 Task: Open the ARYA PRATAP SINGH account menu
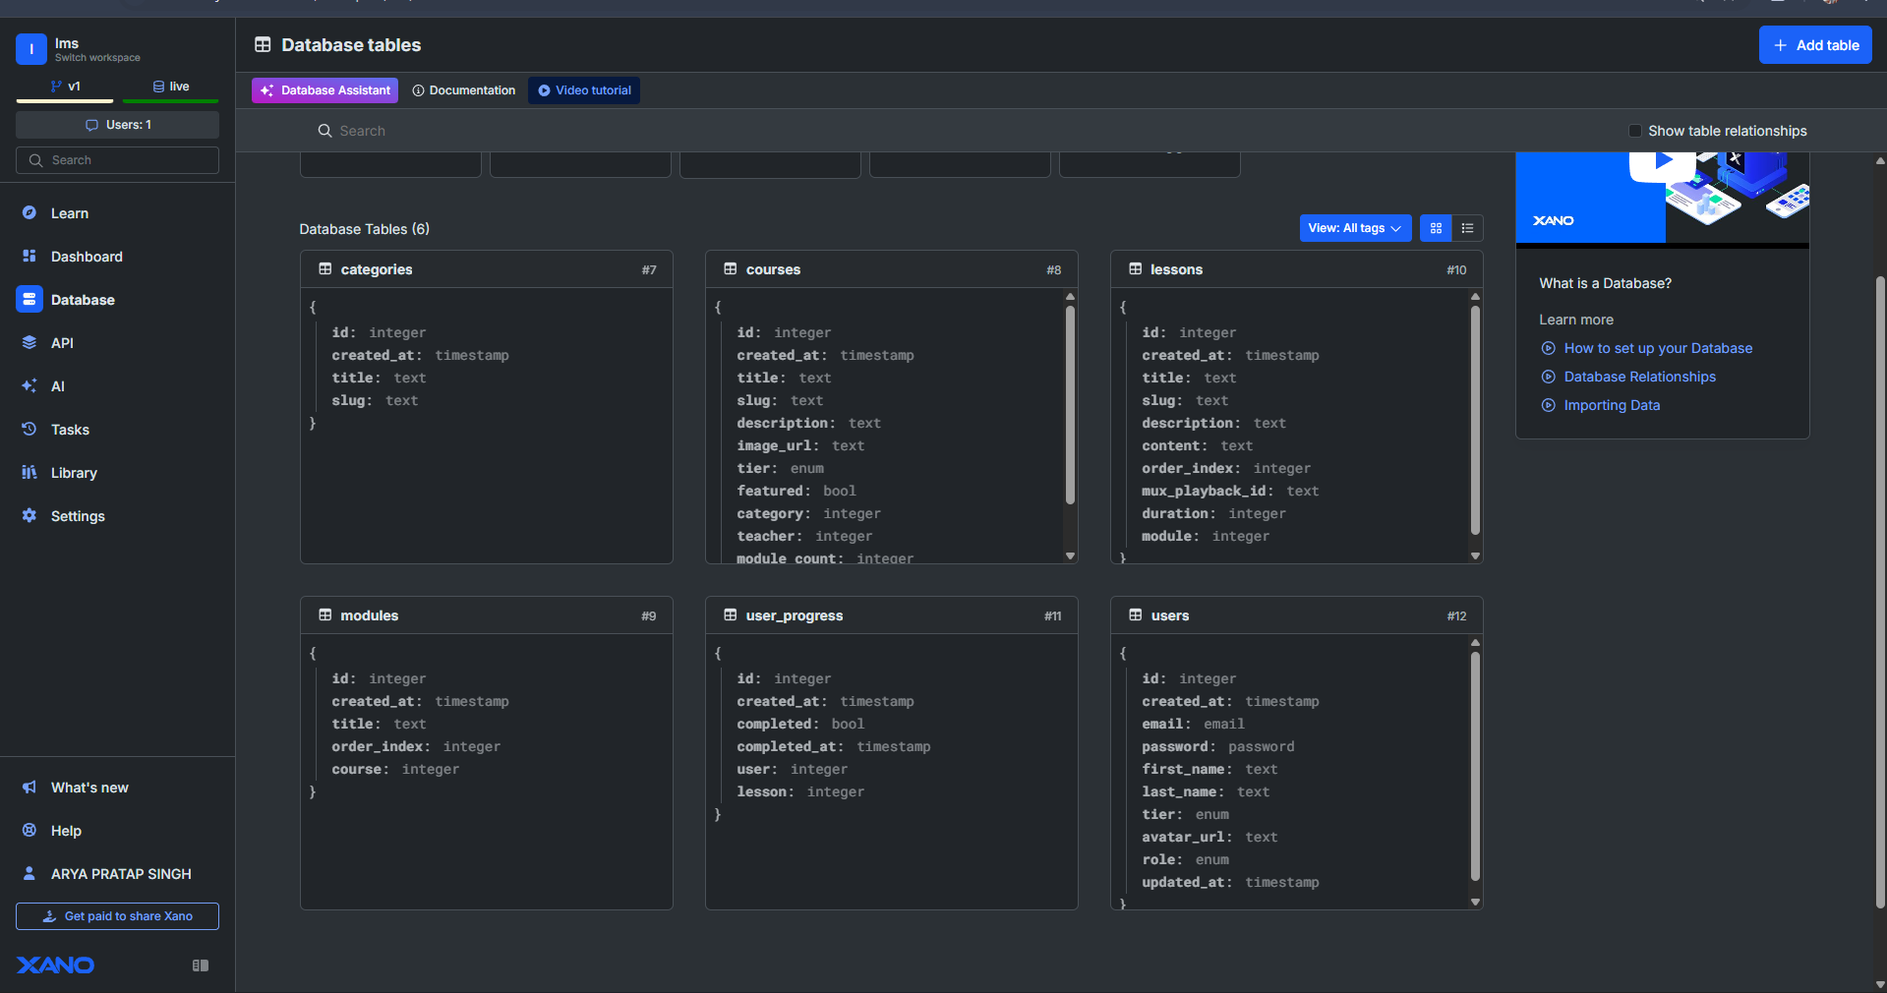(116, 874)
